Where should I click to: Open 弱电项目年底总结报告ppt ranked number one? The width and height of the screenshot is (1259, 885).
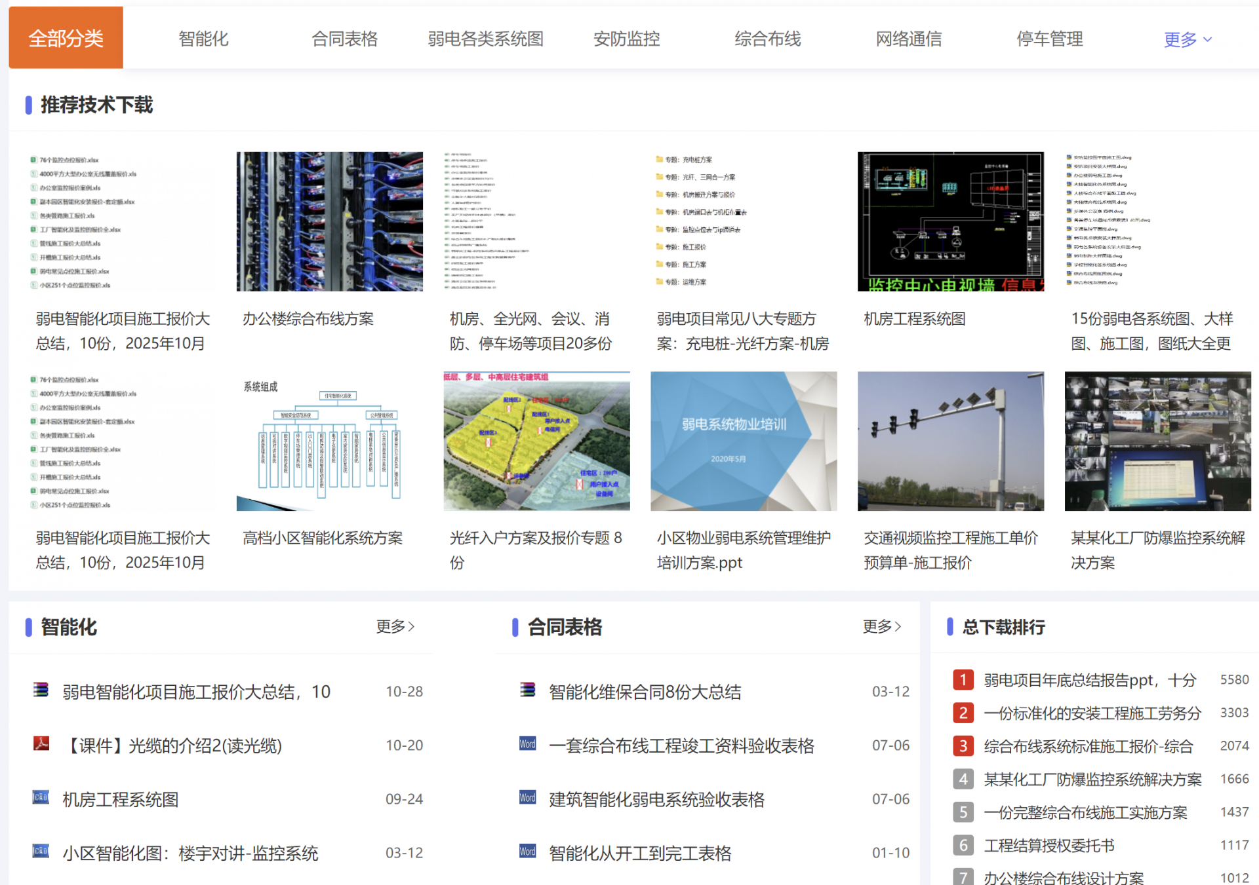(x=1089, y=680)
